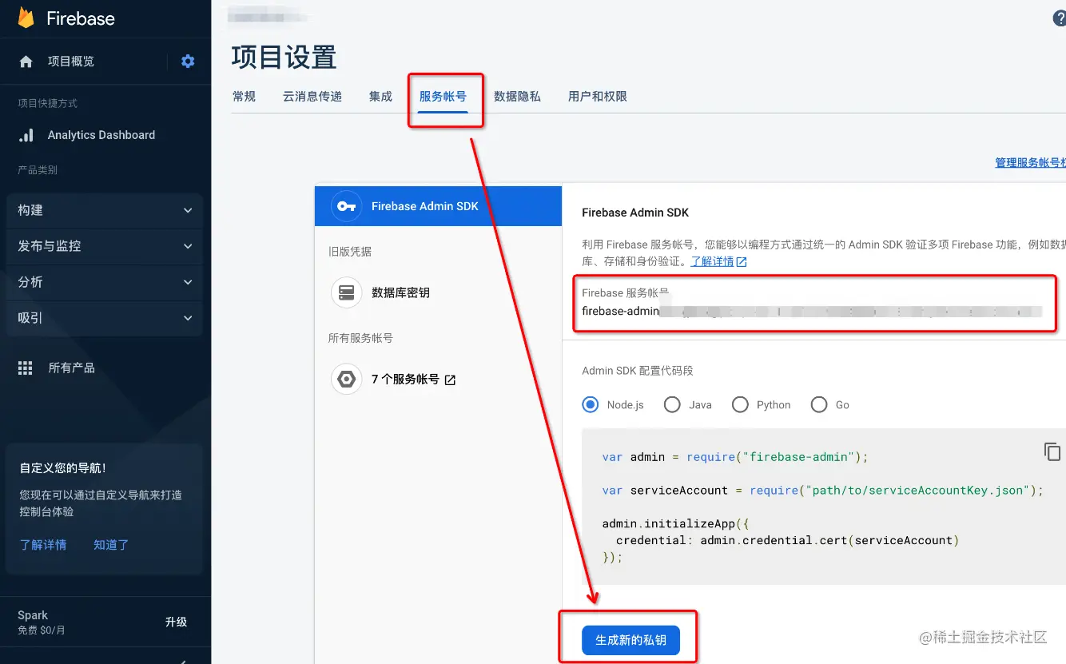1066x664 pixels.
Task: Select the Python radio button
Action: tap(740, 404)
